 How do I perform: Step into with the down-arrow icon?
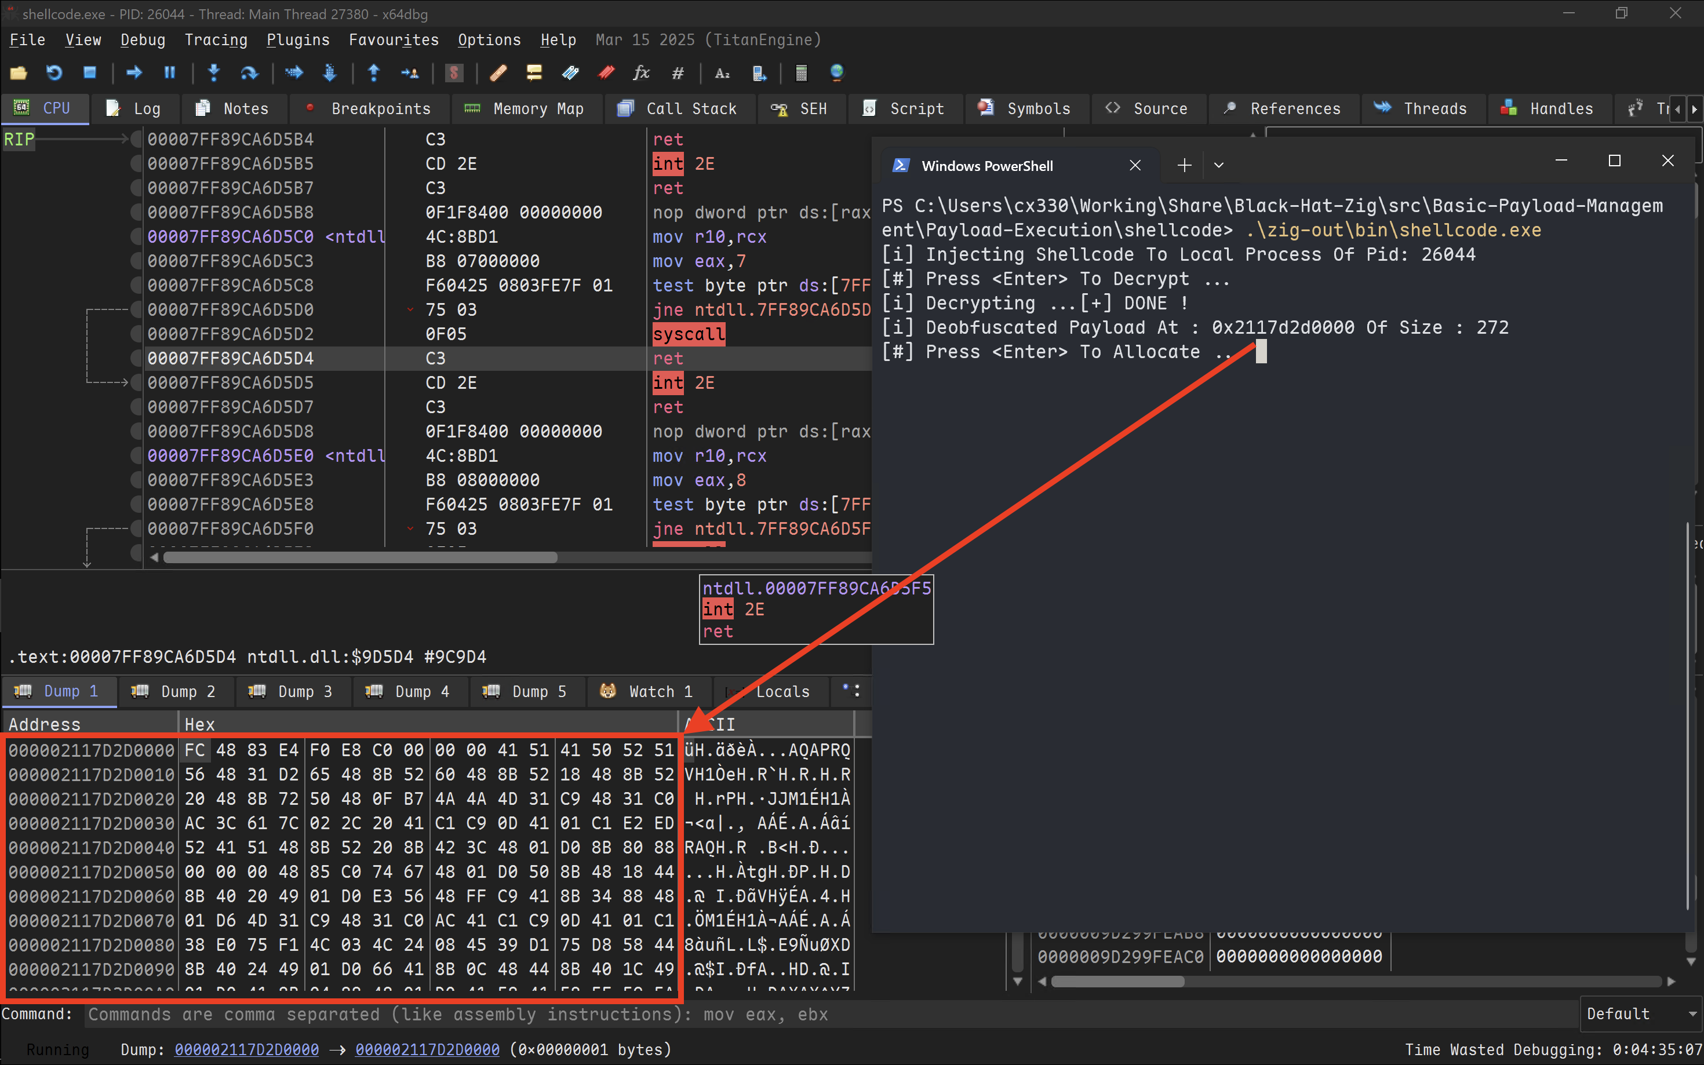coord(214,72)
